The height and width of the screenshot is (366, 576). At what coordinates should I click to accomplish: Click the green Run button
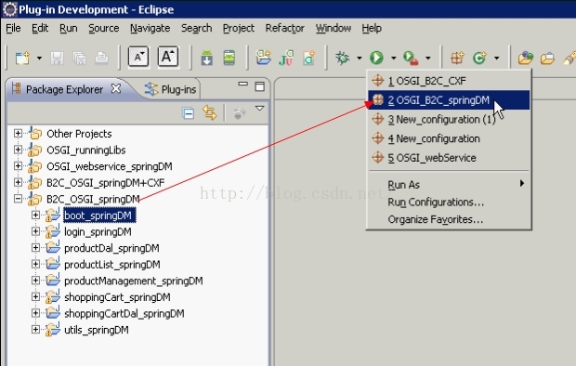(x=376, y=58)
